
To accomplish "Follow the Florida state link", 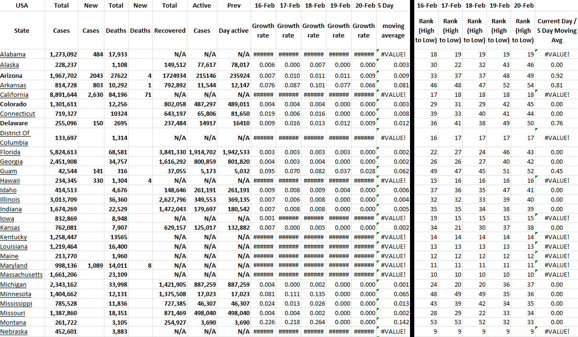I will tap(10, 152).
